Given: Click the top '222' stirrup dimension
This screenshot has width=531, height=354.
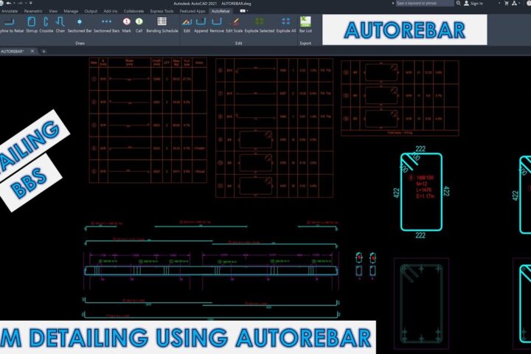Looking at the screenshot, I should tap(420, 149).
